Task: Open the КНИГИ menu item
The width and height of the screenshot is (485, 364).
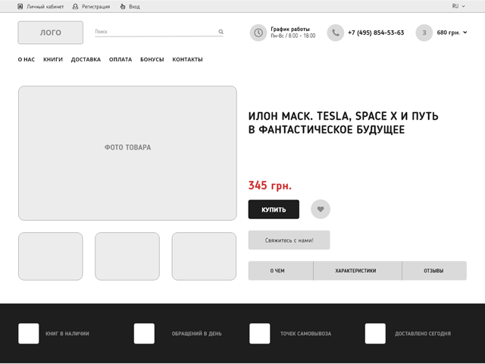Action: tap(53, 59)
